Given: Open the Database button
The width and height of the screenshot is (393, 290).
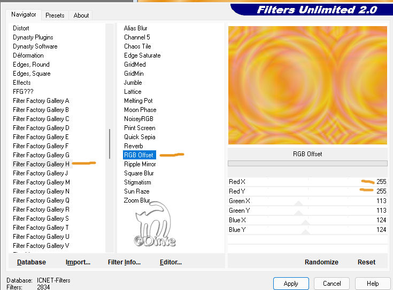Looking at the screenshot, I should [32, 262].
